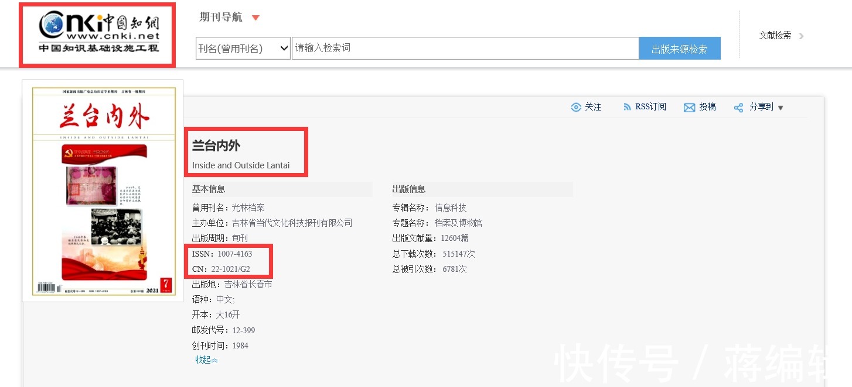Image resolution: width=852 pixels, height=387 pixels.
Task: Click the envelope icon for 投稿
Action: 690,107
